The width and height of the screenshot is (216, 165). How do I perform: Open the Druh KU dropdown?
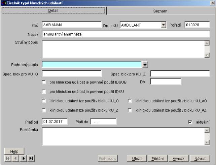pyautogui.click(x=164, y=25)
